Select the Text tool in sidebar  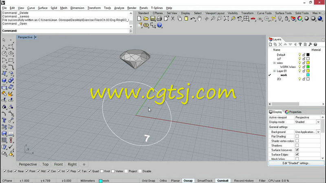(4, 120)
